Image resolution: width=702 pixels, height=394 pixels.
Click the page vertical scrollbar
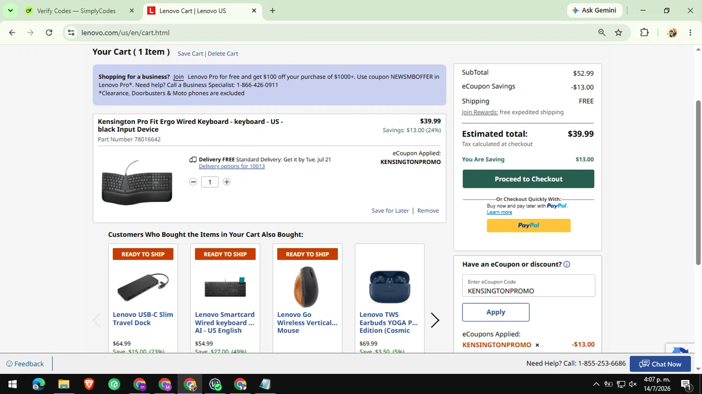(698, 182)
